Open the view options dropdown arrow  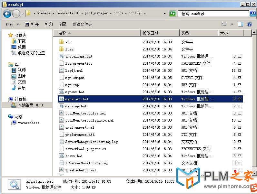click(x=232, y=24)
